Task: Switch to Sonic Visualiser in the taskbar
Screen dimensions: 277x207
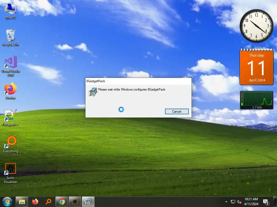Action: [x=75, y=202]
